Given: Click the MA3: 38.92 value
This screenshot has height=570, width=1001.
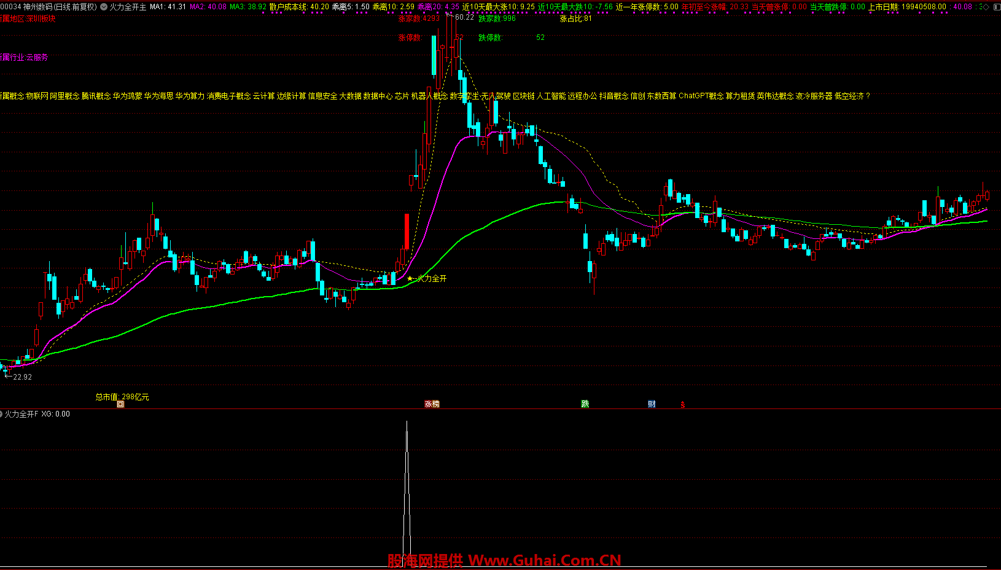Looking at the screenshot, I should (x=248, y=7).
